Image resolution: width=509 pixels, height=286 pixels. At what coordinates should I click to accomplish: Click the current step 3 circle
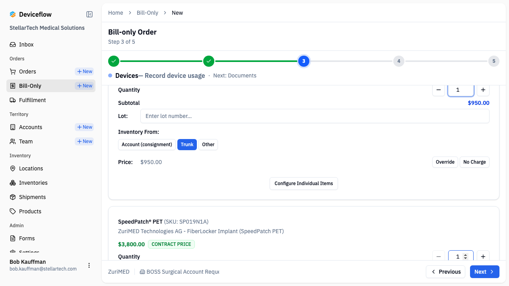(x=304, y=61)
